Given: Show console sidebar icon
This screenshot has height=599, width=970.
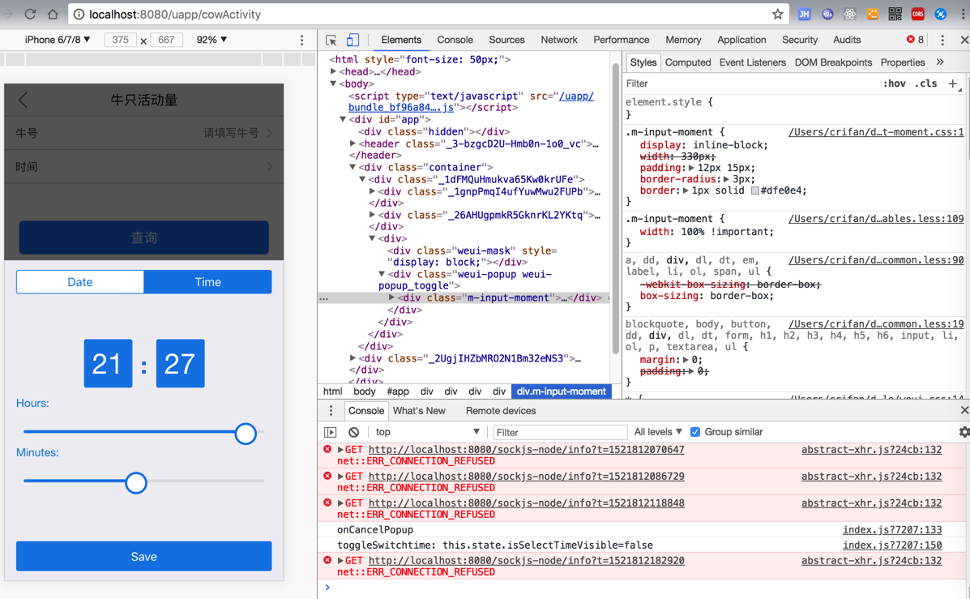Looking at the screenshot, I should [331, 432].
